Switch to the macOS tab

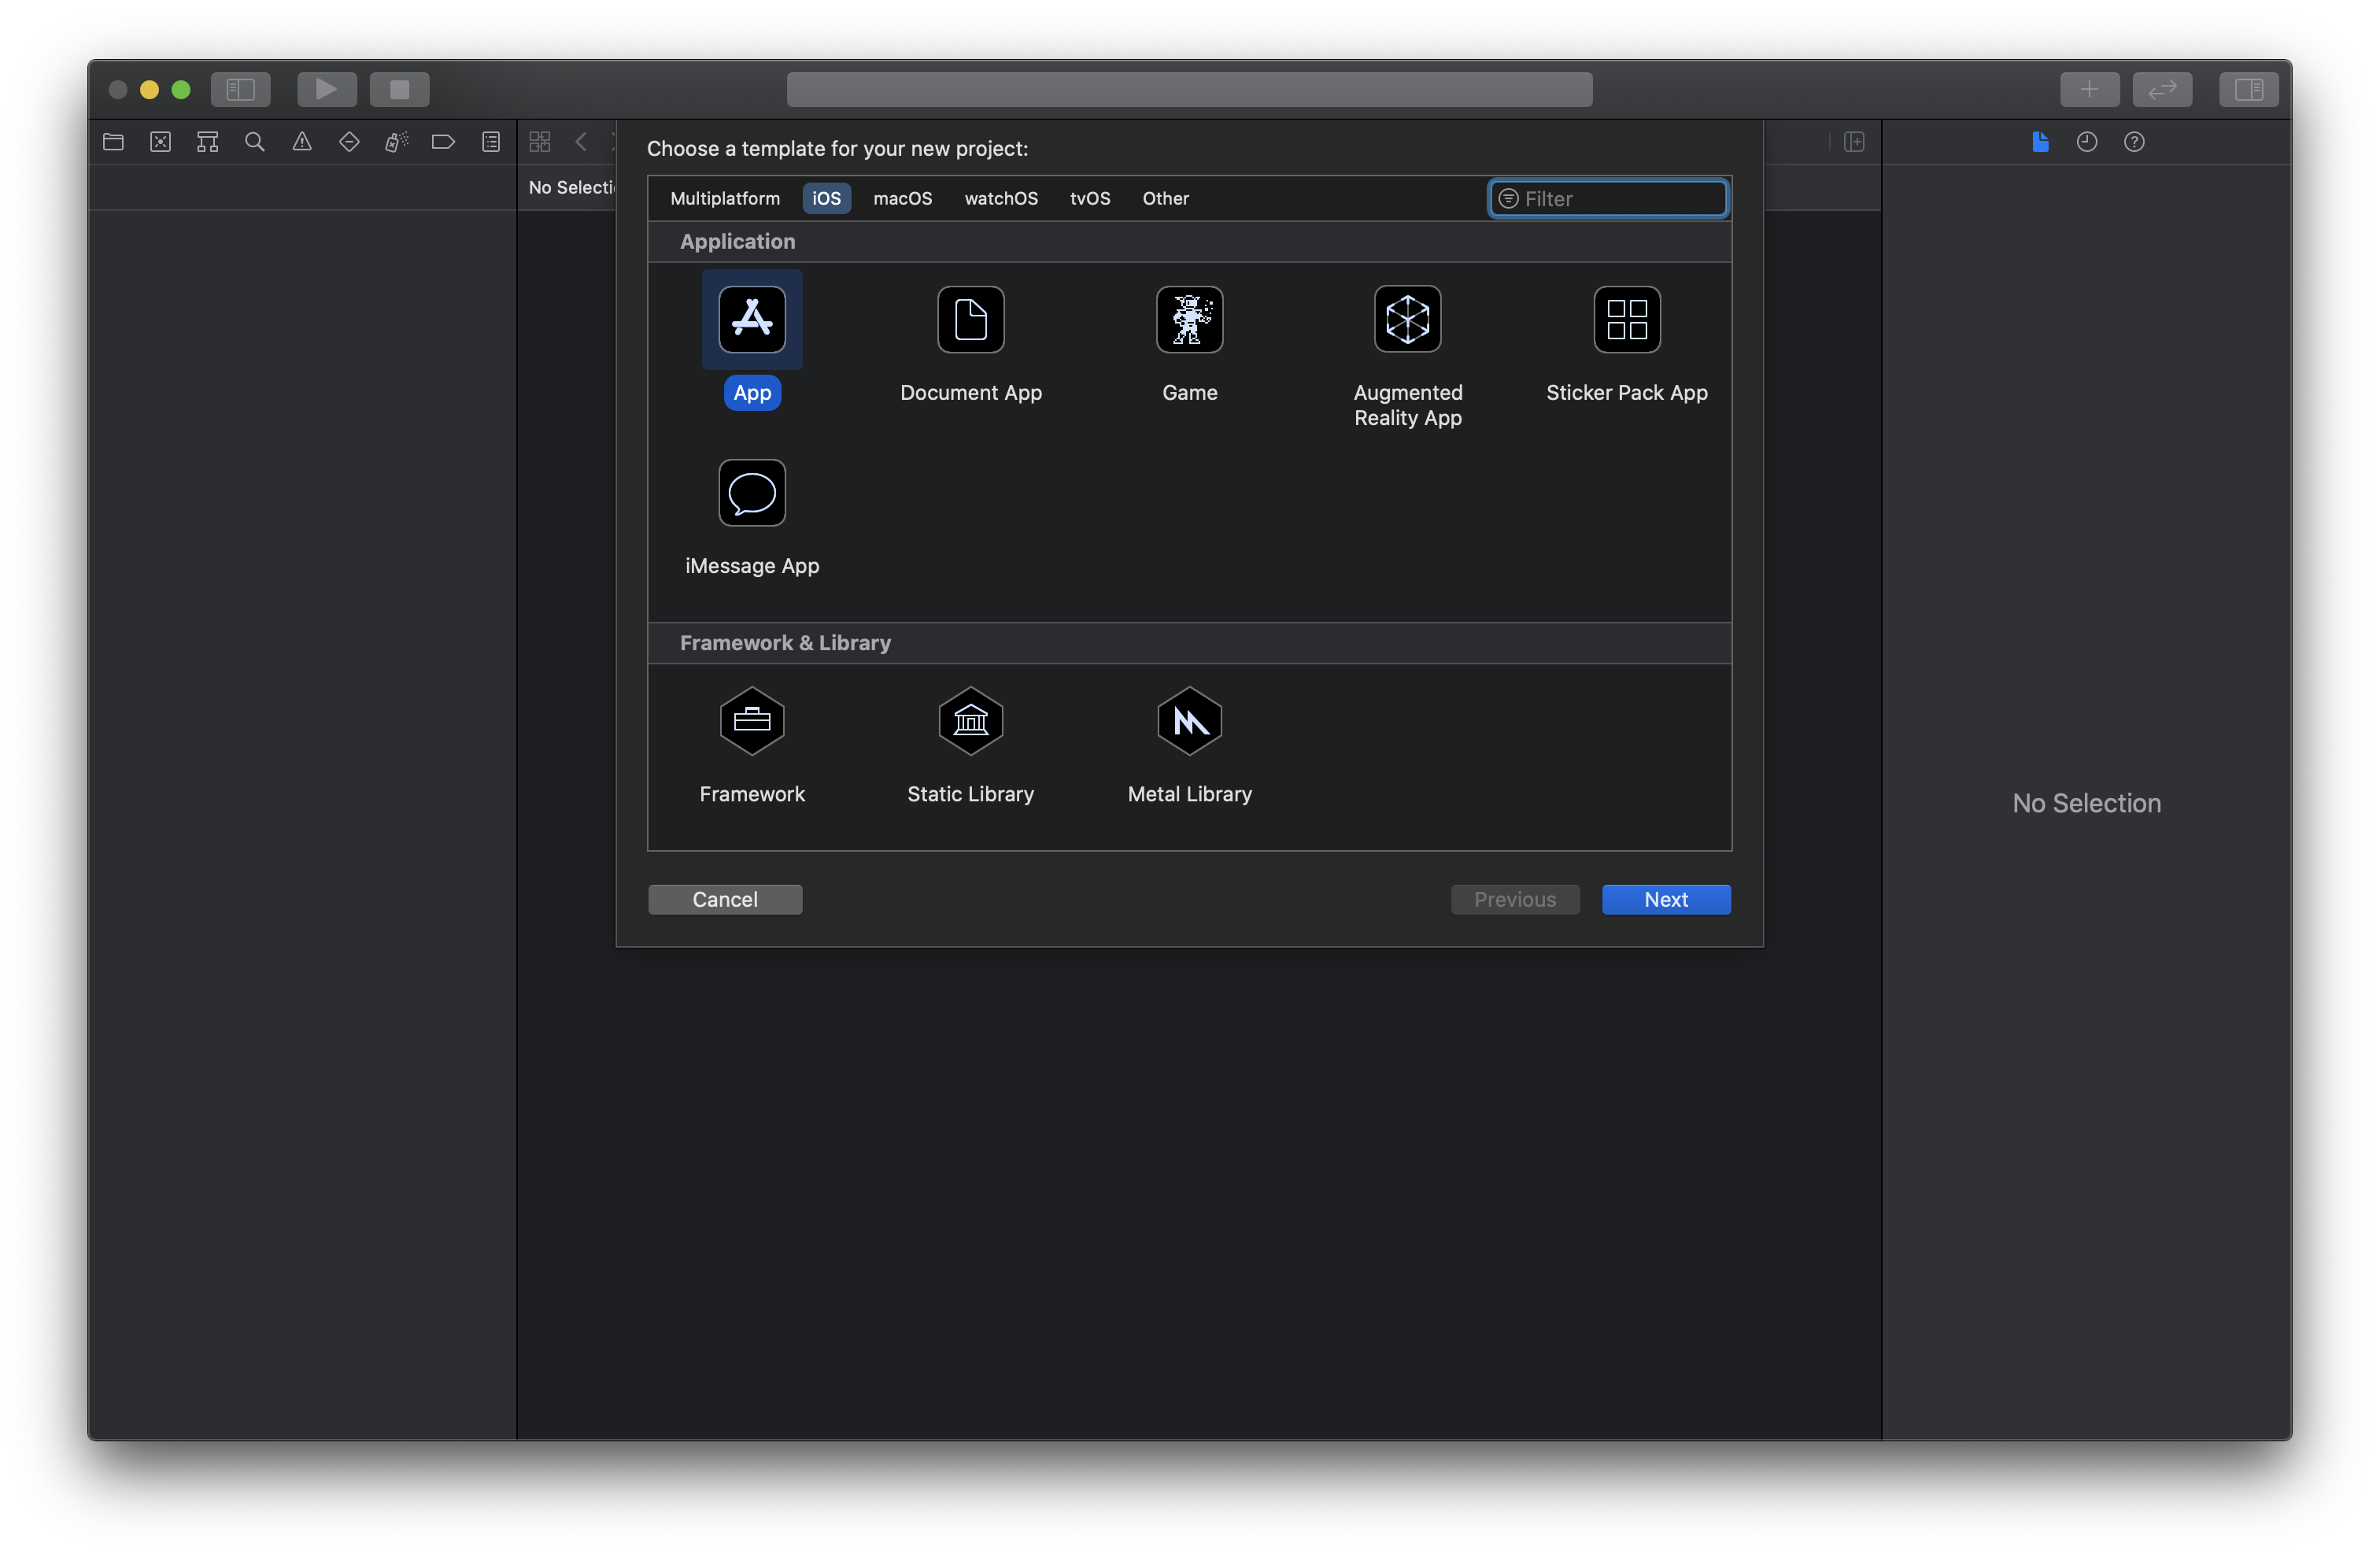pyautogui.click(x=904, y=196)
